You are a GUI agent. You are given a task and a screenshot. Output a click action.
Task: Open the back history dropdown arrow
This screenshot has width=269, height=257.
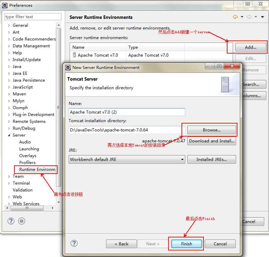point(242,17)
